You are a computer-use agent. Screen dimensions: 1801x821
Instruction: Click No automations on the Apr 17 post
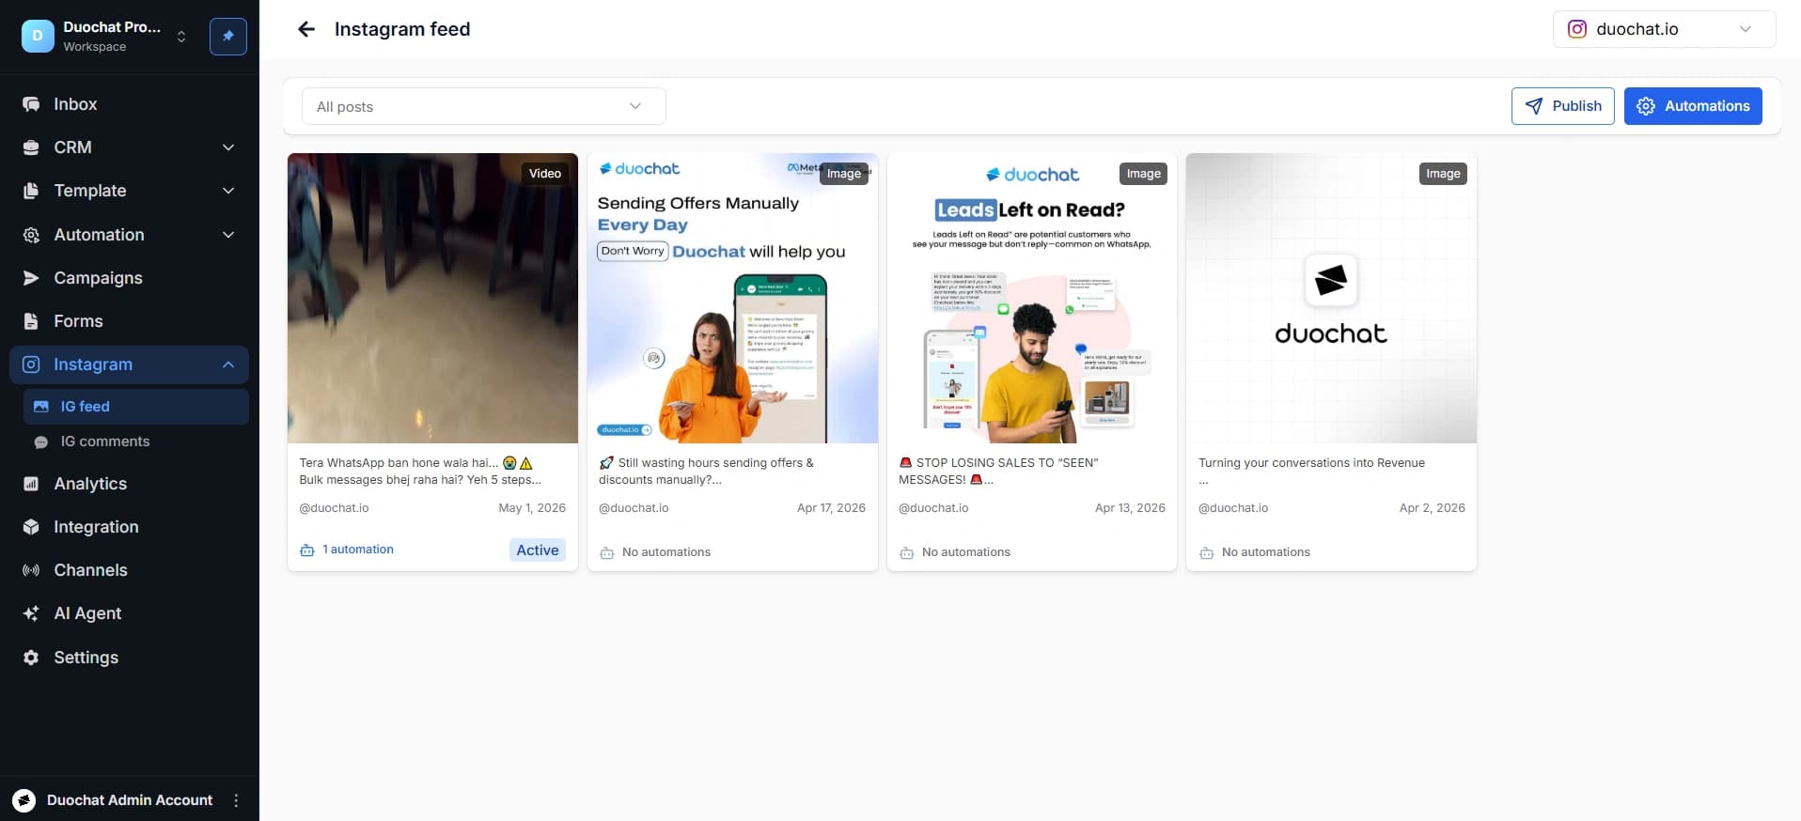coord(666,552)
